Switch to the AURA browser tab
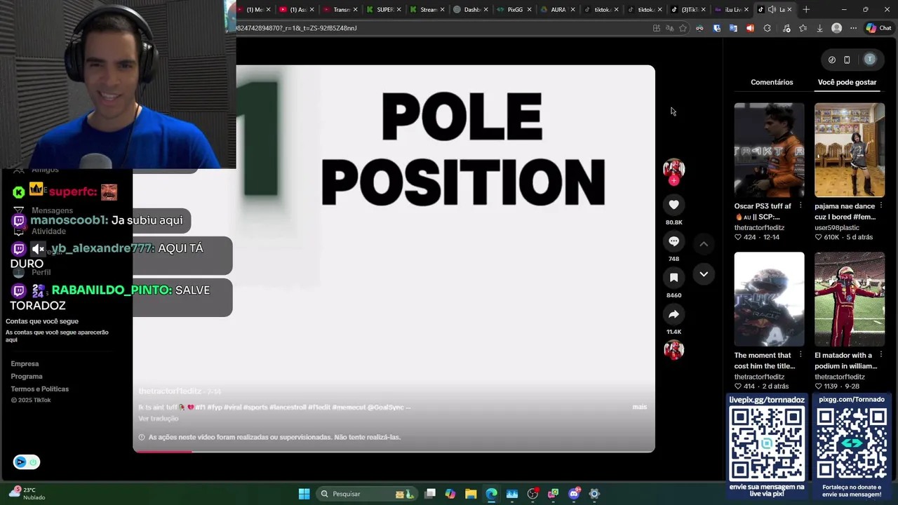This screenshot has height=505, width=898. point(557,10)
